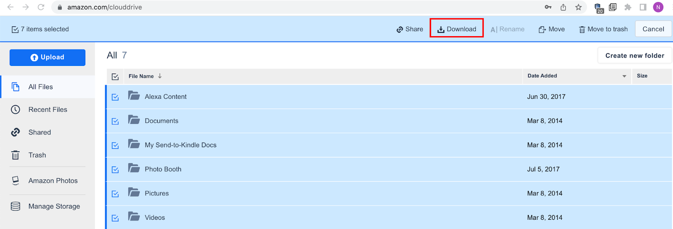Sort by File Name column header
Screen dimensions: 673x229
[x=145, y=76]
